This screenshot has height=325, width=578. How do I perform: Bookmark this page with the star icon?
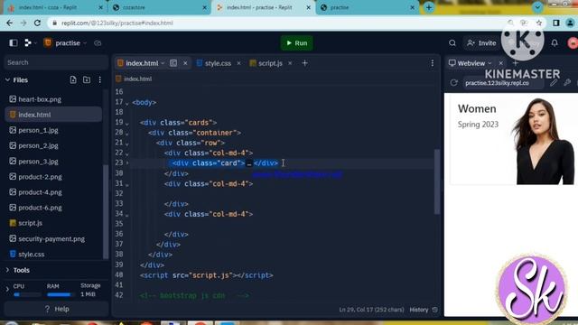(539, 23)
